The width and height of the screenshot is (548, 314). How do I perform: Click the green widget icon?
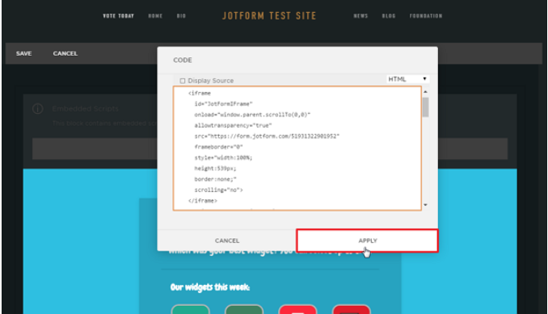191,309
